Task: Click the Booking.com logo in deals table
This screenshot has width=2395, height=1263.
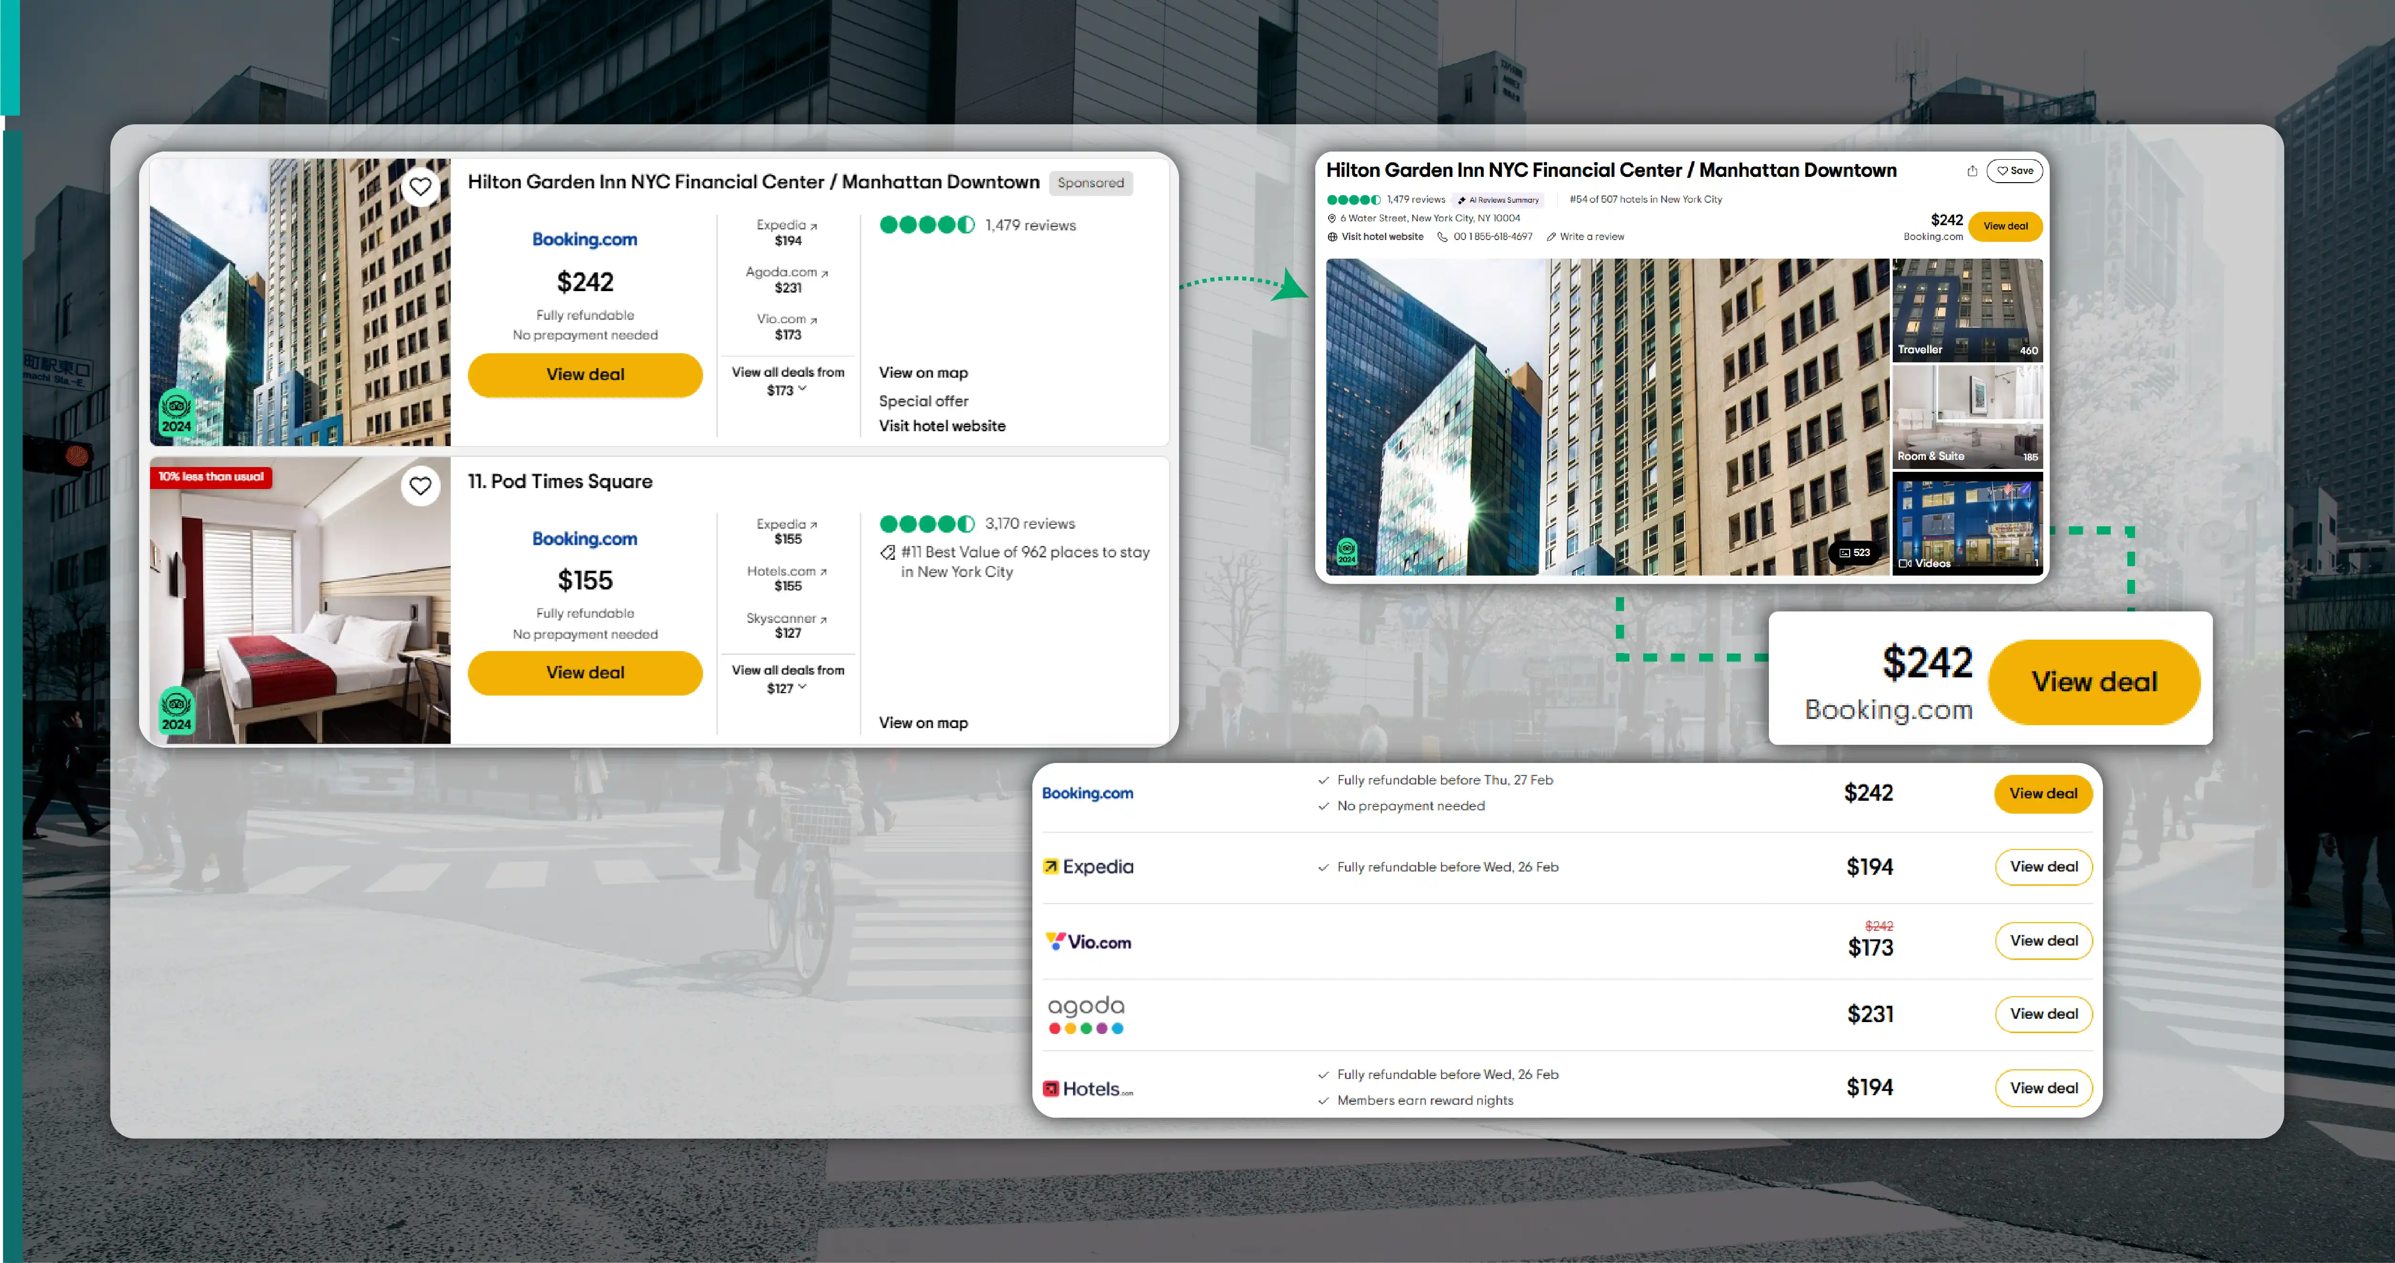Action: (x=1087, y=794)
